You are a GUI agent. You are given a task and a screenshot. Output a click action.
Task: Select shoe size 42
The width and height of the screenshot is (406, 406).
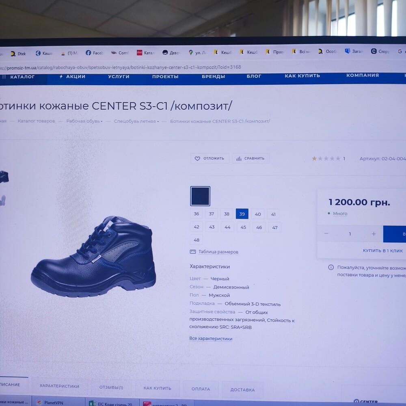tap(197, 227)
